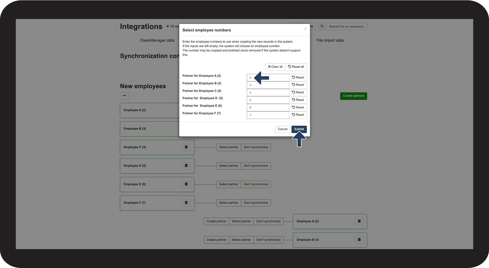Reset the number for Employee A partner
This screenshot has width=489, height=268.
pyautogui.click(x=298, y=78)
